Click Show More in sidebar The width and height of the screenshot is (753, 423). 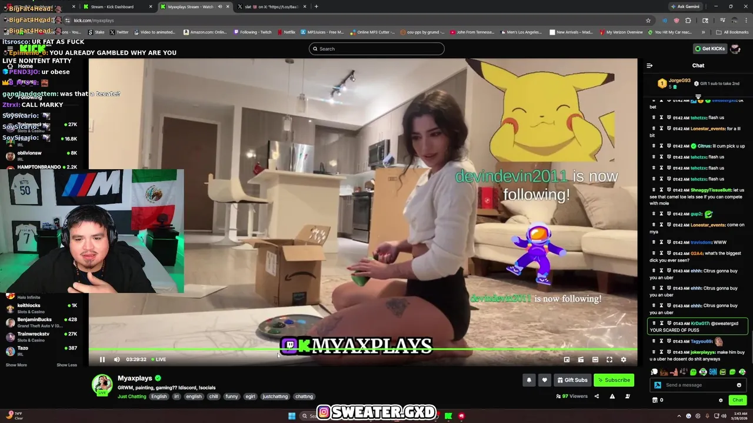point(16,365)
